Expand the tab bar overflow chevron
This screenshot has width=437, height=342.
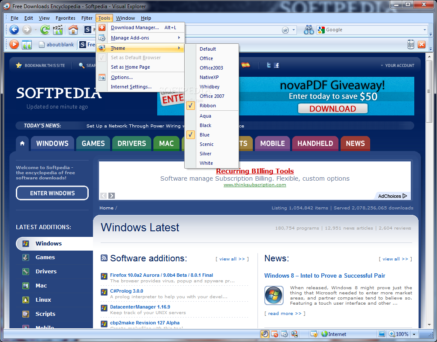point(431,49)
